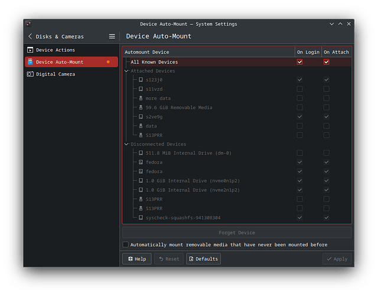Collapse the Attached Devices group
This screenshot has width=378, height=295.
tap(126, 71)
